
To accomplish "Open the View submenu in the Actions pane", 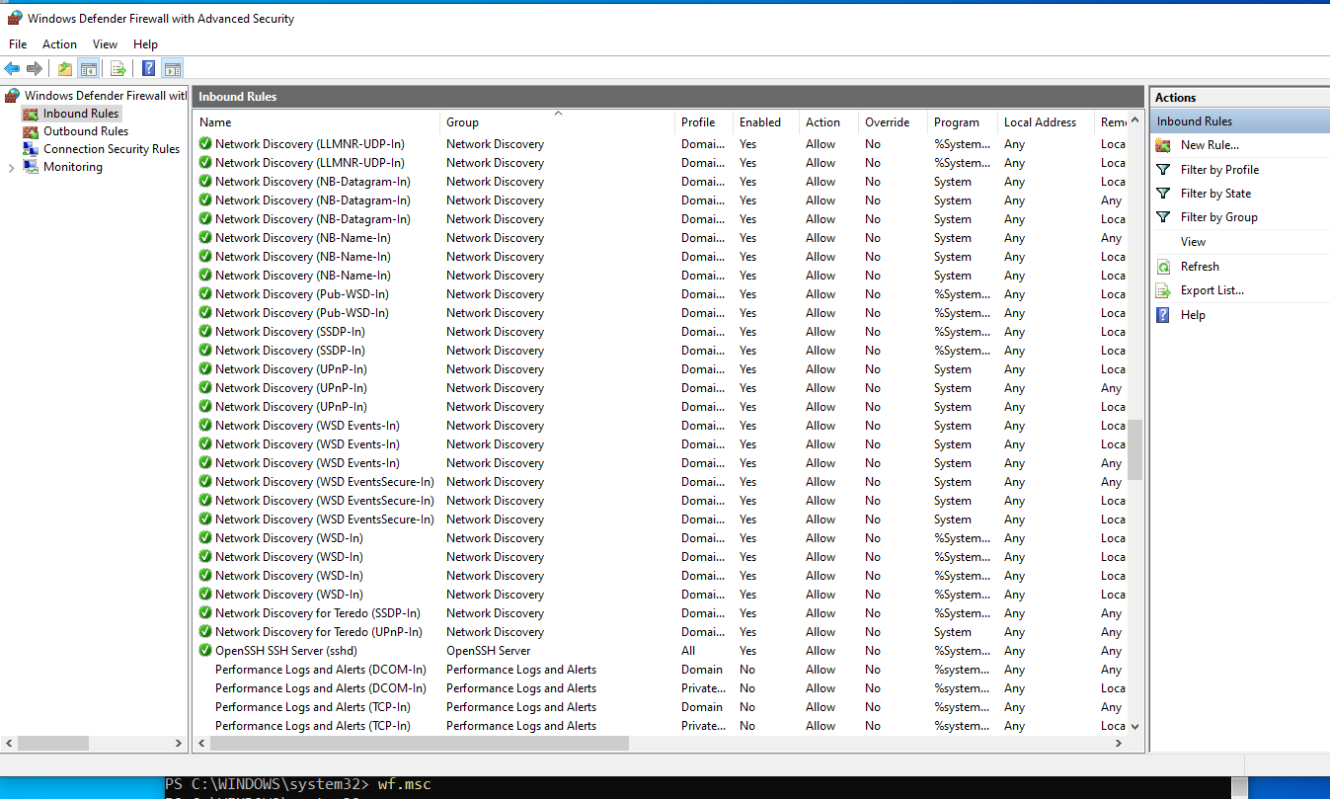I will [1193, 242].
